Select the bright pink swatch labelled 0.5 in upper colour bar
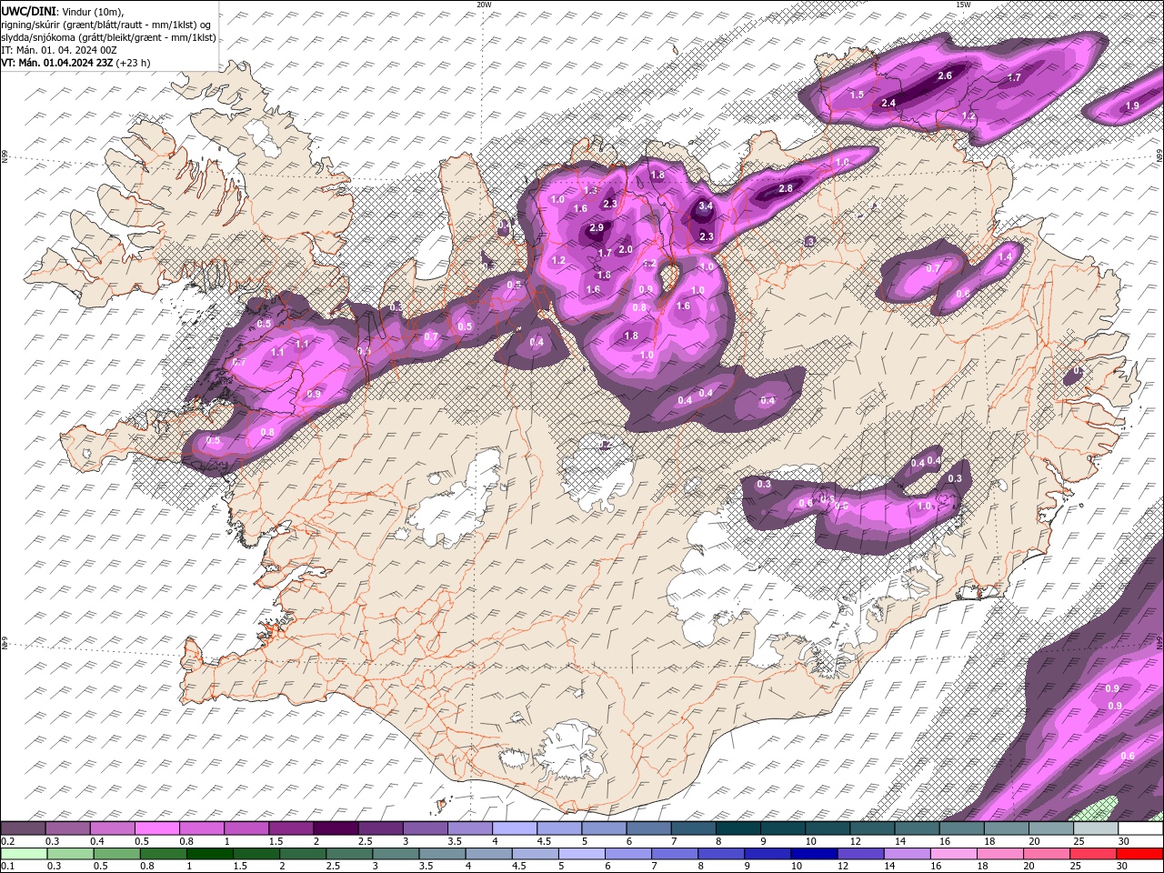Image resolution: width=1164 pixels, height=873 pixels. coord(157,828)
